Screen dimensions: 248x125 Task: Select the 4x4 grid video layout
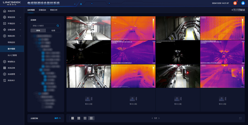[91, 118]
